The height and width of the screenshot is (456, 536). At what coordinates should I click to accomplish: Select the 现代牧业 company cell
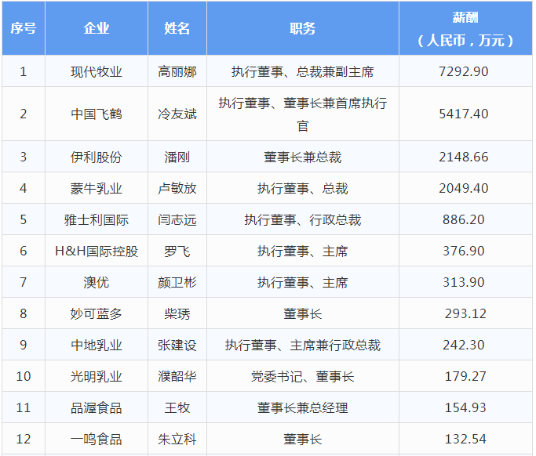click(97, 71)
